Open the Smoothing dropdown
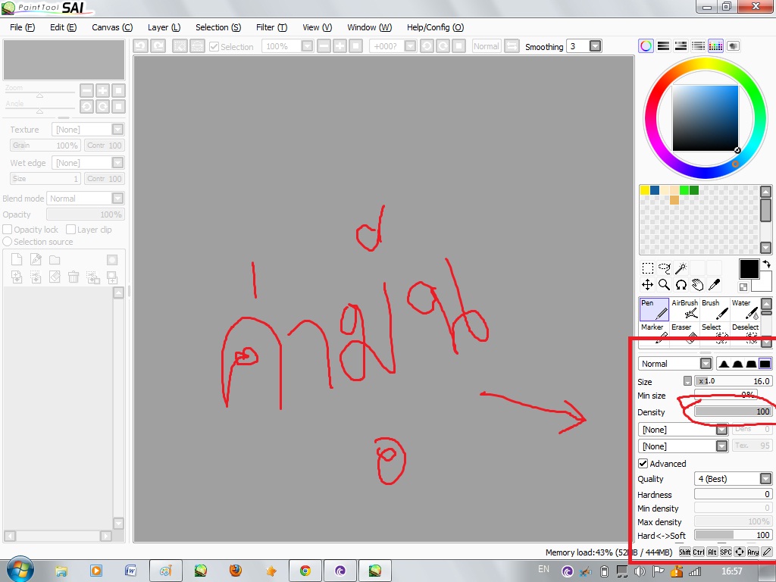Screen dimensions: 776x582 [x=596, y=46]
